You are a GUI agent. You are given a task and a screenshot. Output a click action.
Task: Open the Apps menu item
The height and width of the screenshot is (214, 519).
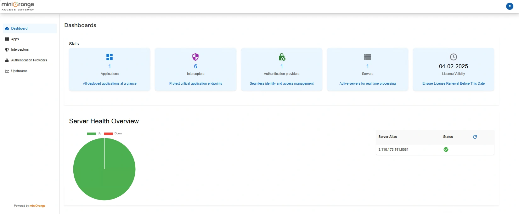(x=30, y=39)
